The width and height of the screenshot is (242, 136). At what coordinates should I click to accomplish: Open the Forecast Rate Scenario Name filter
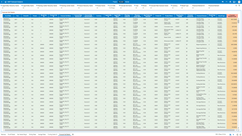click(159, 7)
